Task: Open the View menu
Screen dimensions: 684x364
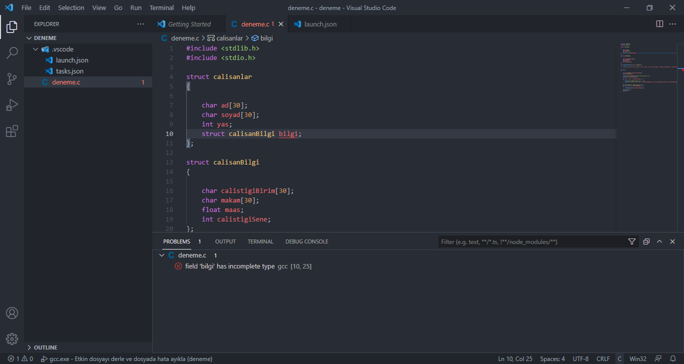Action: (99, 7)
